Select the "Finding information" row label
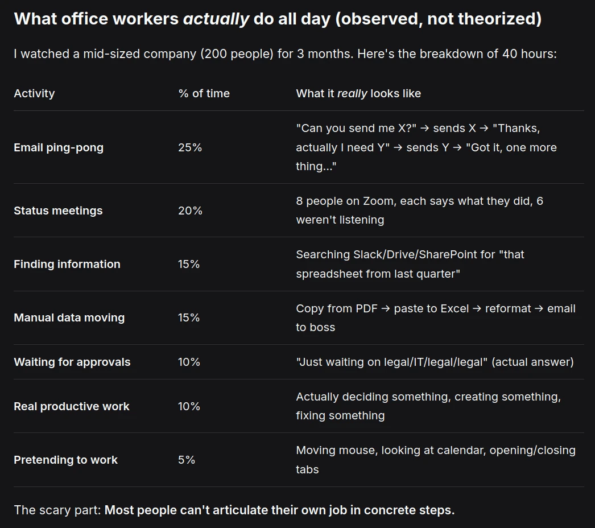This screenshot has width=595, height=528. 67,264
